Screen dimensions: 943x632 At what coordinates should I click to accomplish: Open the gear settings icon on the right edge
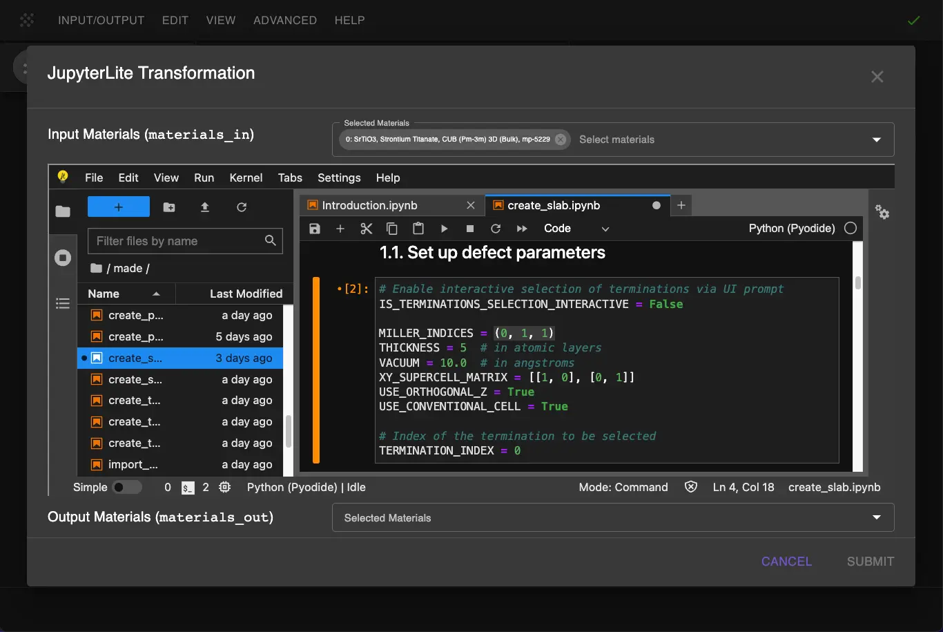click(882, 214)
